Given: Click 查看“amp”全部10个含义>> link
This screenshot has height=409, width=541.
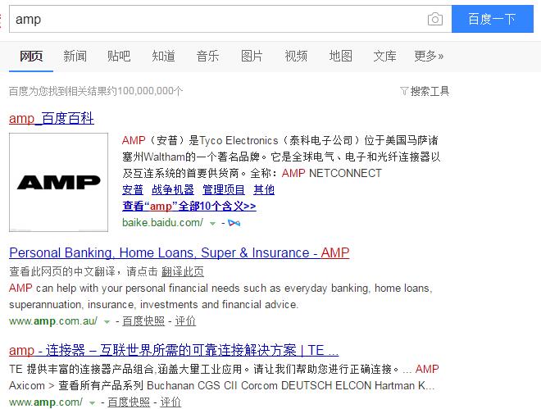Looking at the screenshot, I should click(189, 206).
